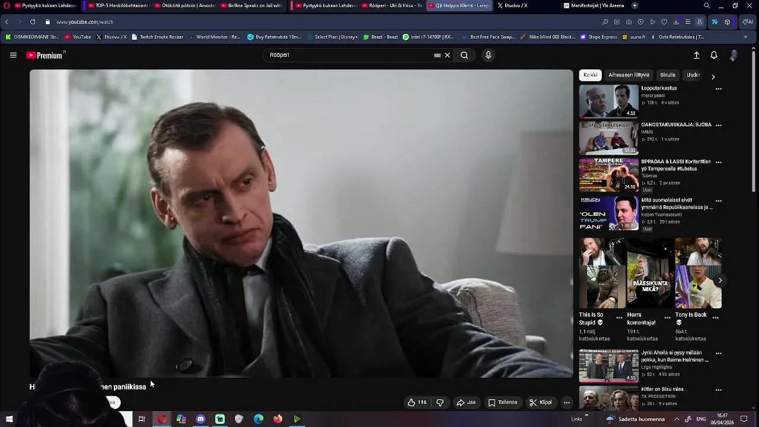Viewport: 759px width, 427px height.
Task: Open browser snapshot camera icon
Action: [629, 22]
